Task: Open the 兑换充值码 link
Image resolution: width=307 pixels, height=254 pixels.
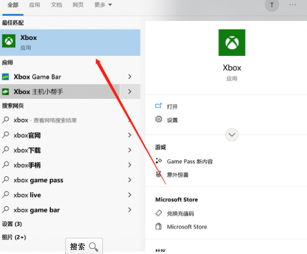Action: point(180,214)
